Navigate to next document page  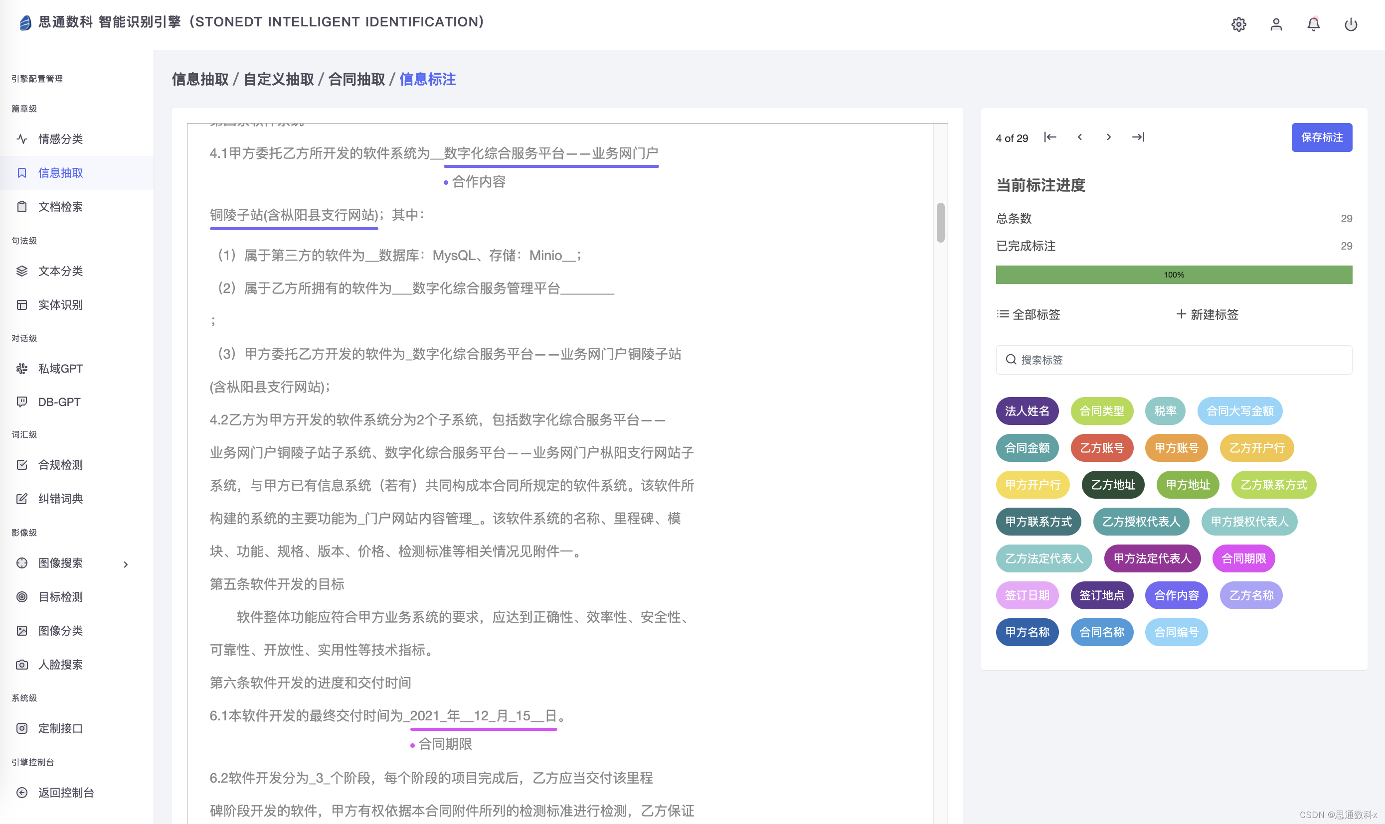1108,137
